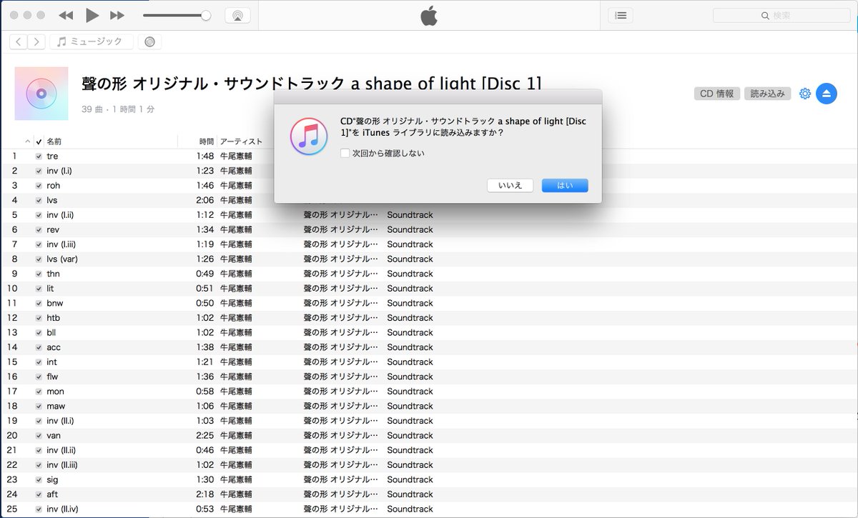Uncheck track 1 tre checkbox
858x518 pixels.
click(39, 156)
